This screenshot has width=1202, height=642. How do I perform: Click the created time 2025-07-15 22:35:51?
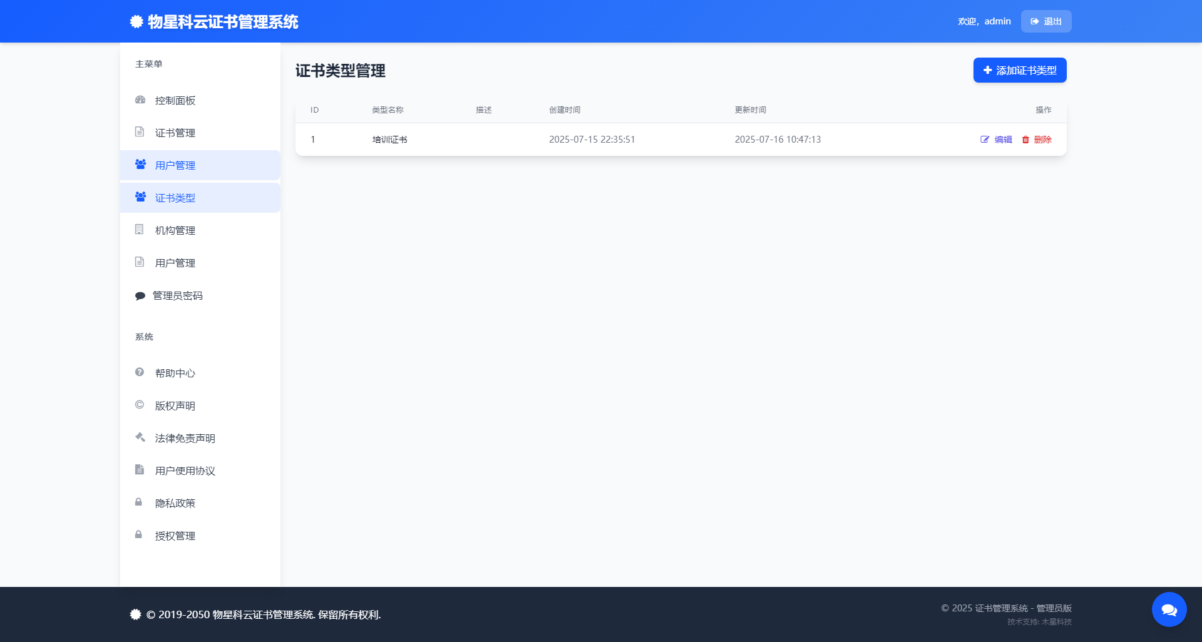(592, 140)
